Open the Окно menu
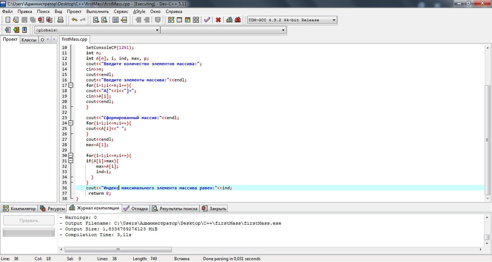The width and height of the screenshot is (492, 262). [155, 12]
